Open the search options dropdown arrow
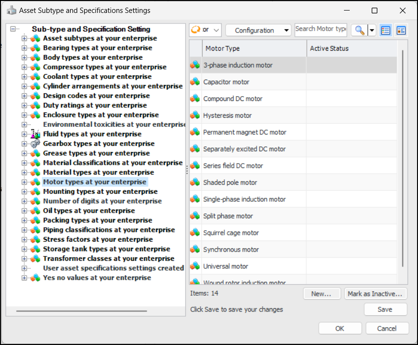 (x=371, y=30)
